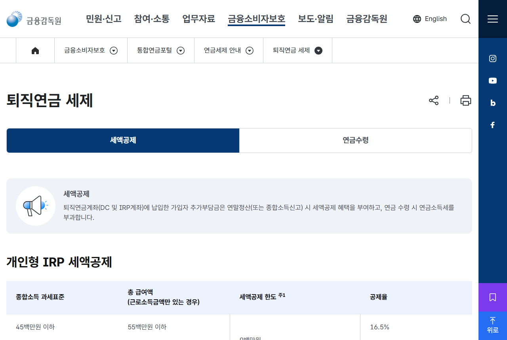This screenshot has width=507, height=340.
Task: Jump to top with 위로 button
Action: (493, 326)
